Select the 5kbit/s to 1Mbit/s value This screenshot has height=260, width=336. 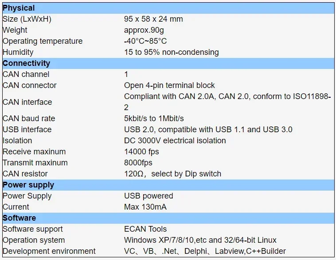(154, 119)
